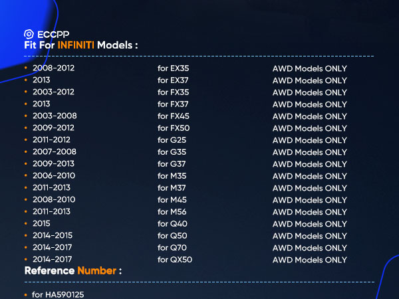This screenshot has width=399, height=299.
Task: Select the 'for EX35' model entry
Action: tap(173, 68)
